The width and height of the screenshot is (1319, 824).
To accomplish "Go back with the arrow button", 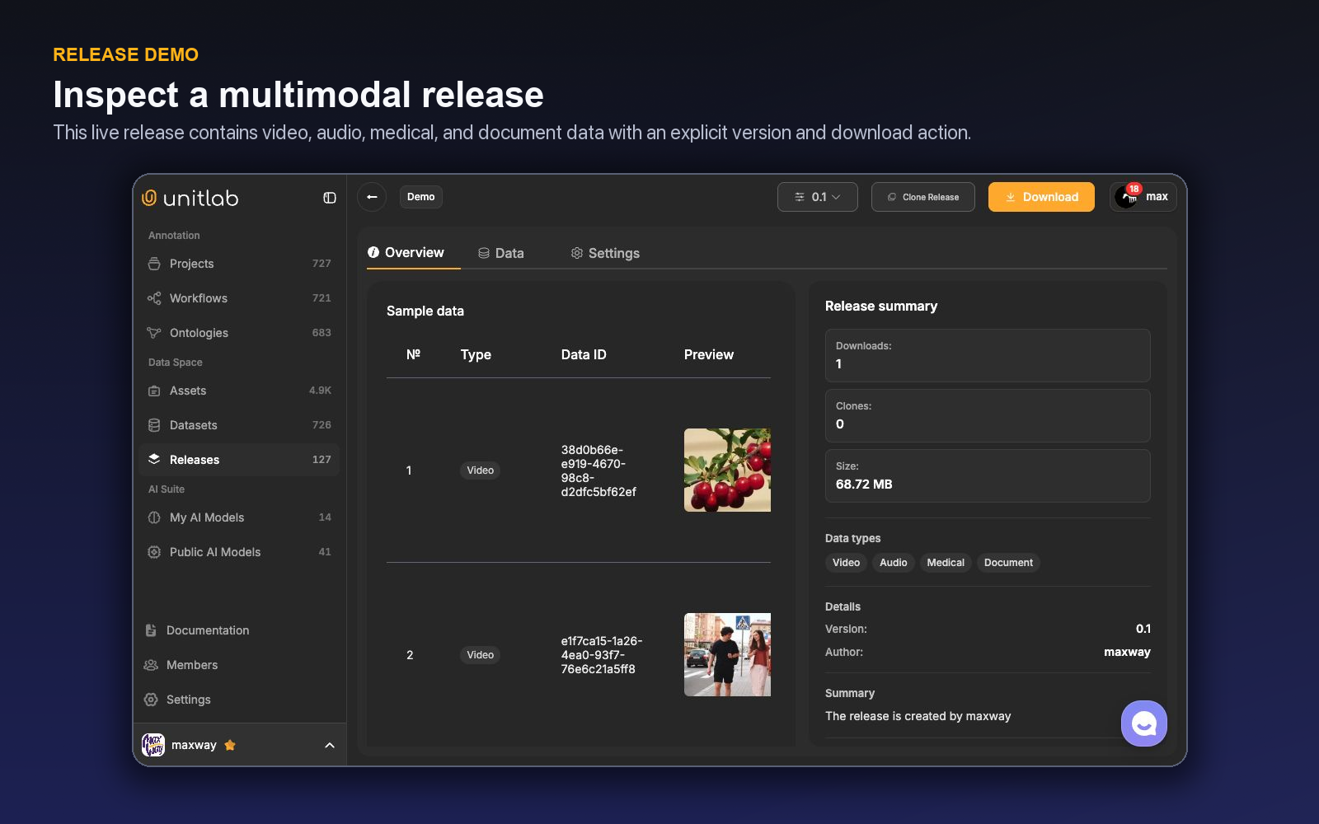I will tap(372, 197).
